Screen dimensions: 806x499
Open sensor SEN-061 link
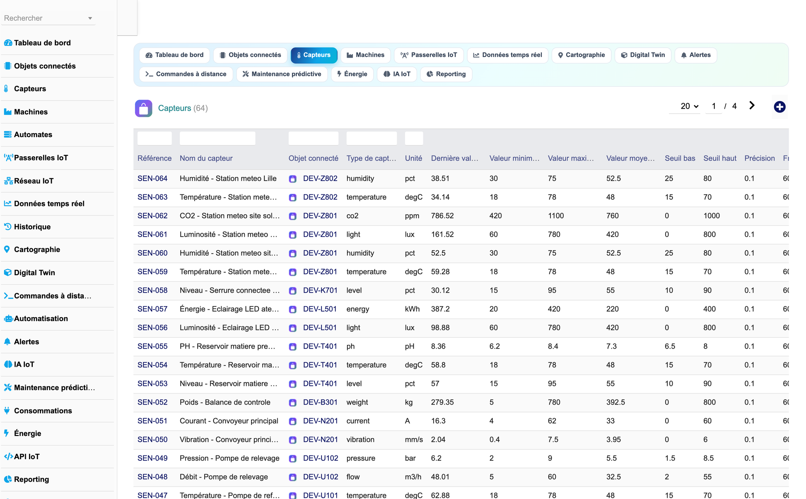coord(152,235)
